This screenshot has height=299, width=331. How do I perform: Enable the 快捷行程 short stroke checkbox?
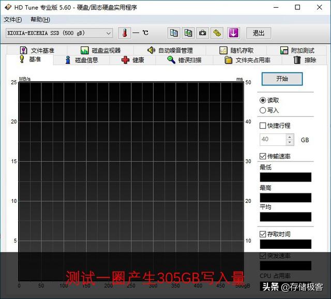[x=263, y=126]
